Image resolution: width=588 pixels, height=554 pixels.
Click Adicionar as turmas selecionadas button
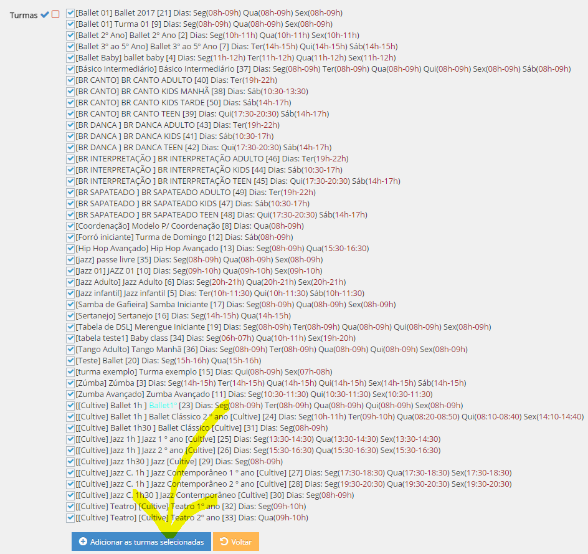click(x=141, y=542)
